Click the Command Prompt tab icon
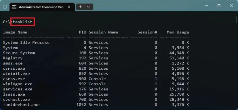The image size is (238, 110). (14, 7)
